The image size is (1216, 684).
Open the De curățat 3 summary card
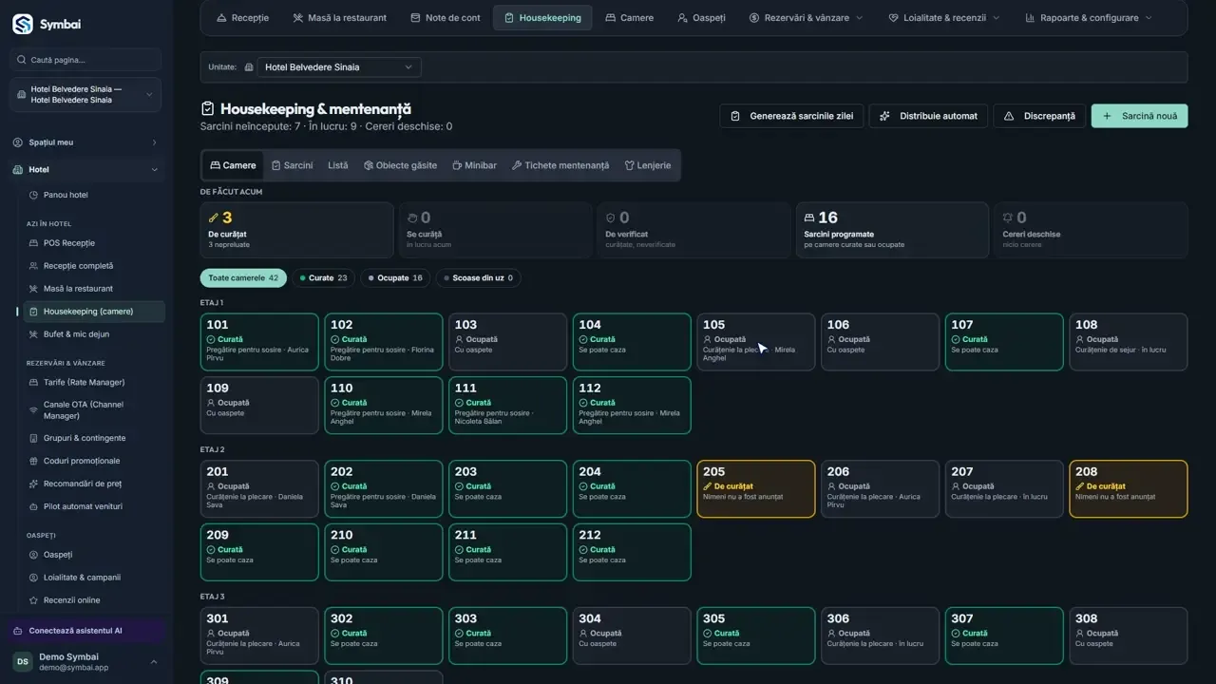click(x=296, y=230)
